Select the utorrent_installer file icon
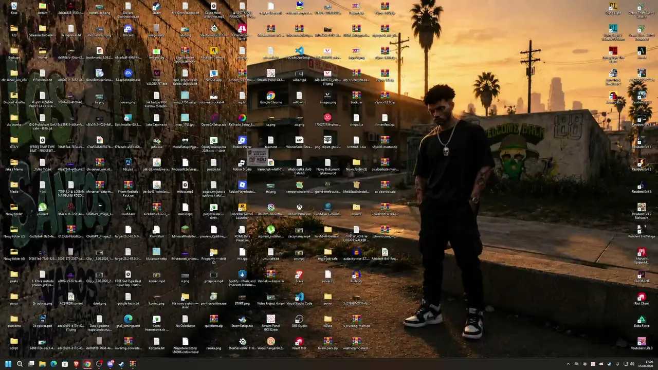 coord(271,232)
